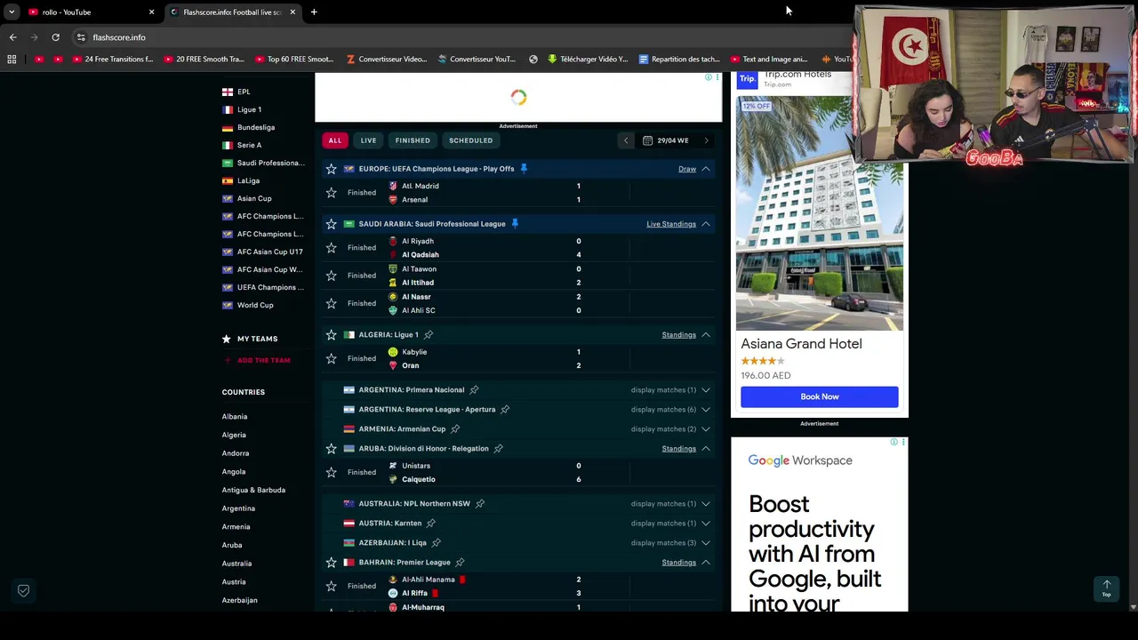Jump to Top of page button

pos(1107,588)
